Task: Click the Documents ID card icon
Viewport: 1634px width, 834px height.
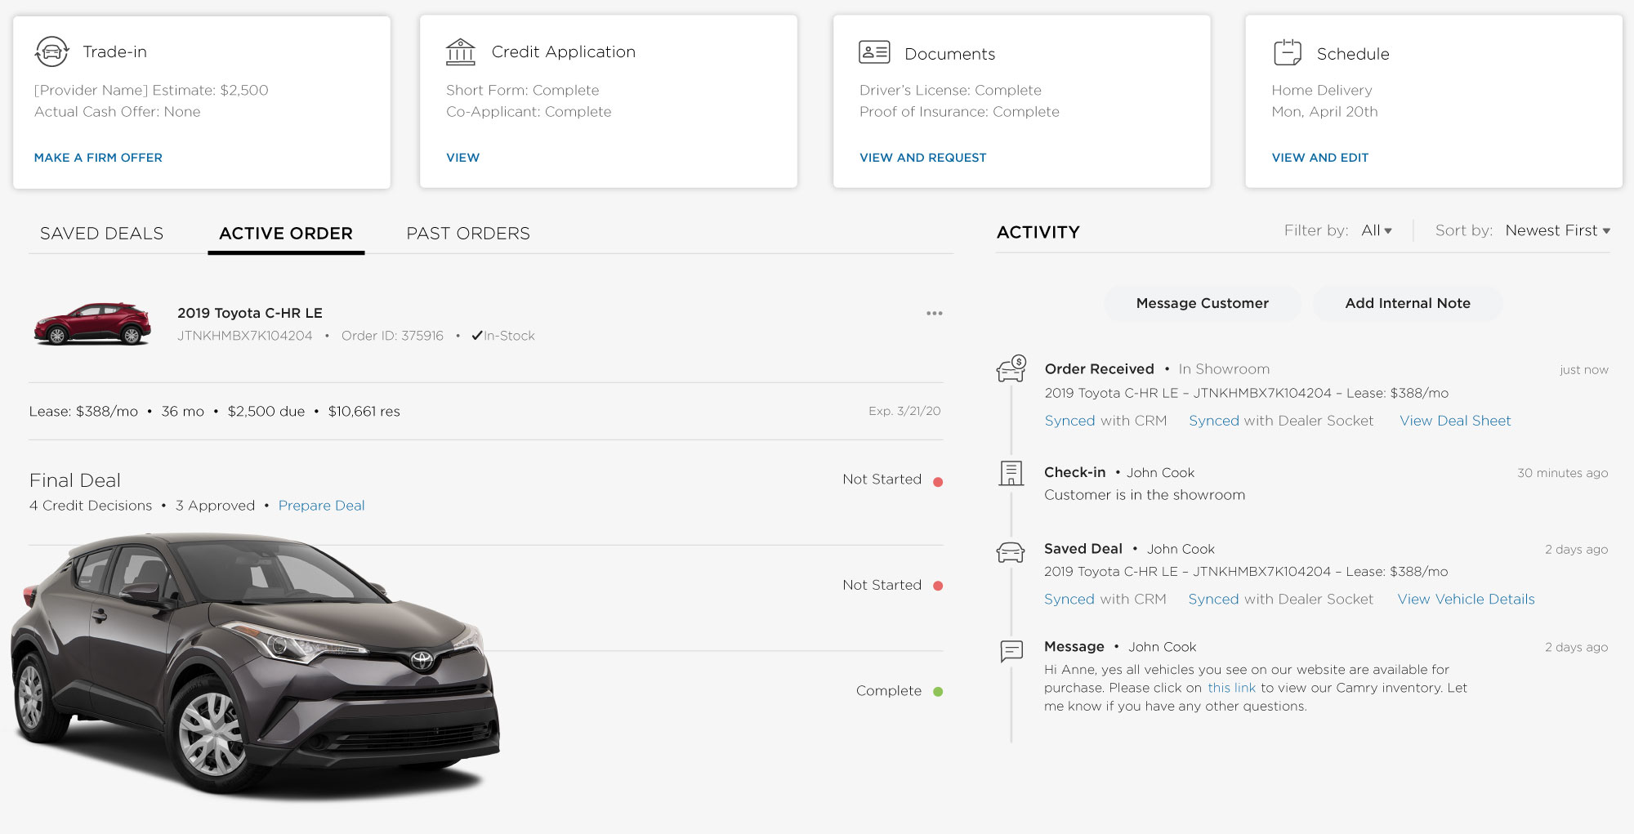Action: (x=874, y=52)
